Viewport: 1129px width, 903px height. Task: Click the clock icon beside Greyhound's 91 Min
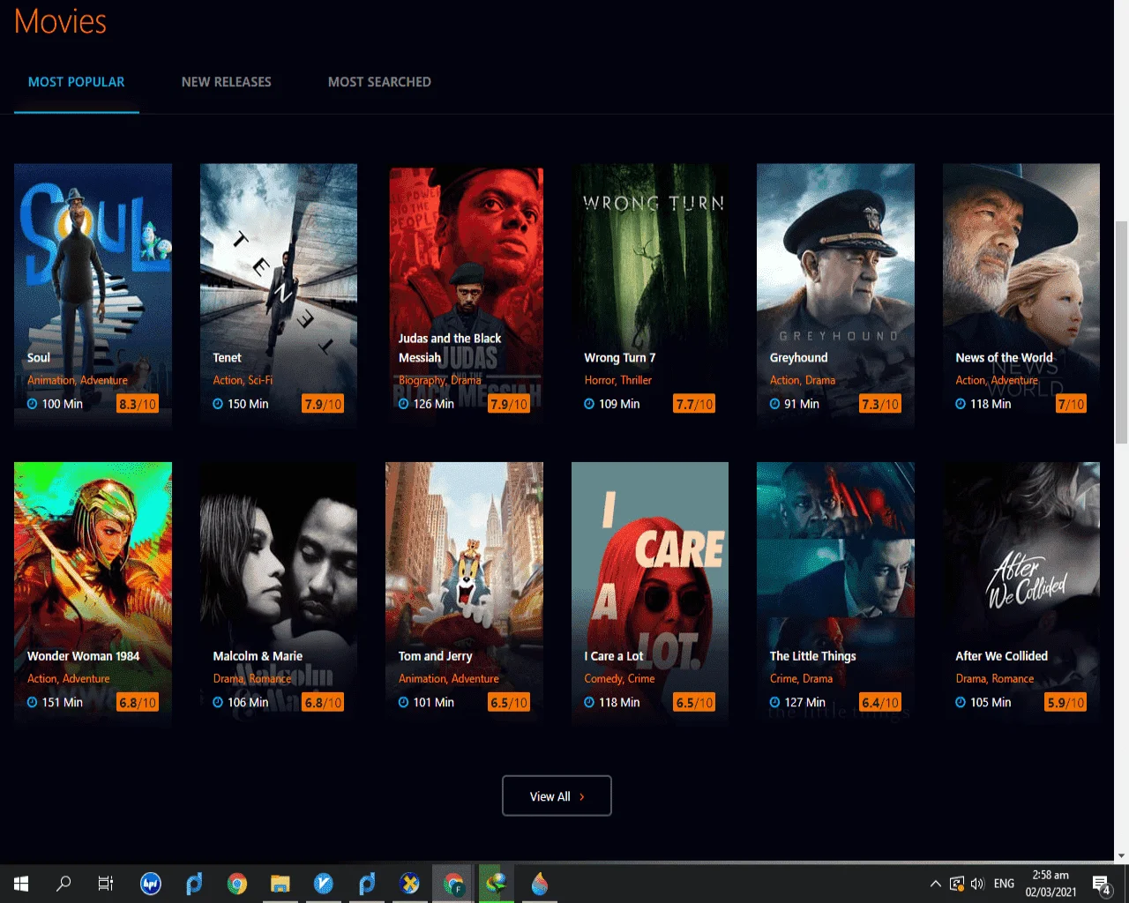[775, 404]
